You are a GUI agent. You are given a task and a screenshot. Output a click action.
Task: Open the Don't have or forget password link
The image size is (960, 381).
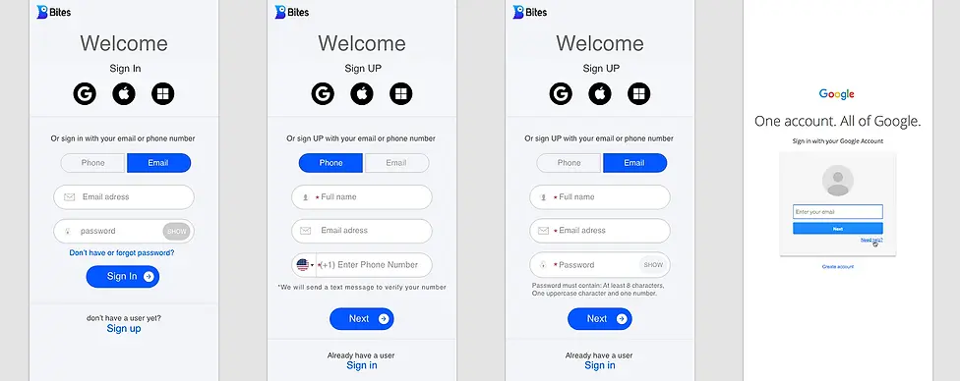click(x=122, y=252)
